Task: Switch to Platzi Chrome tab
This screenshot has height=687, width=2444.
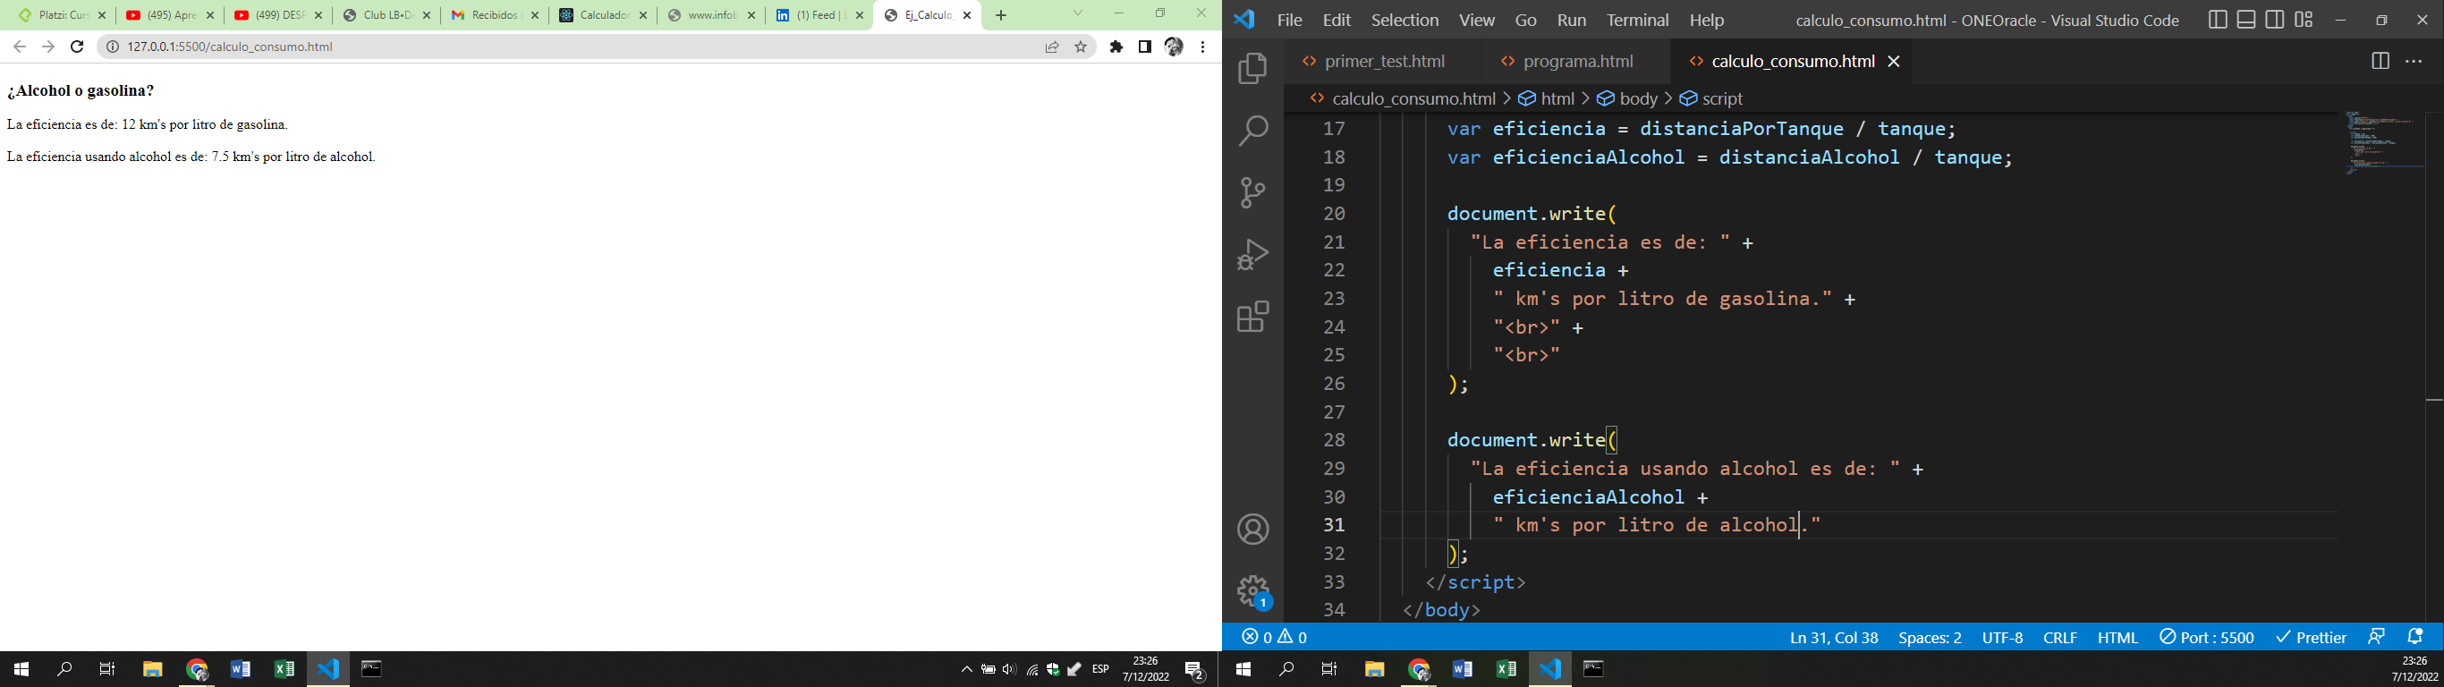Action: (x=62, y=15)
